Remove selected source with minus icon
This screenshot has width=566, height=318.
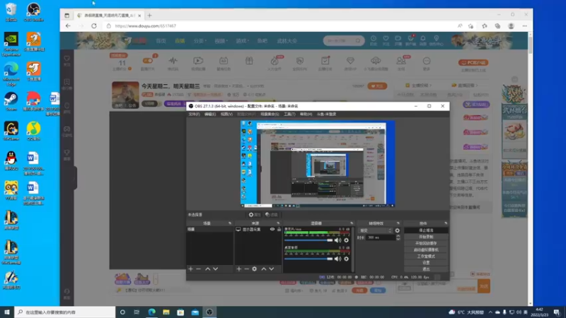click(x=246, y=269)
